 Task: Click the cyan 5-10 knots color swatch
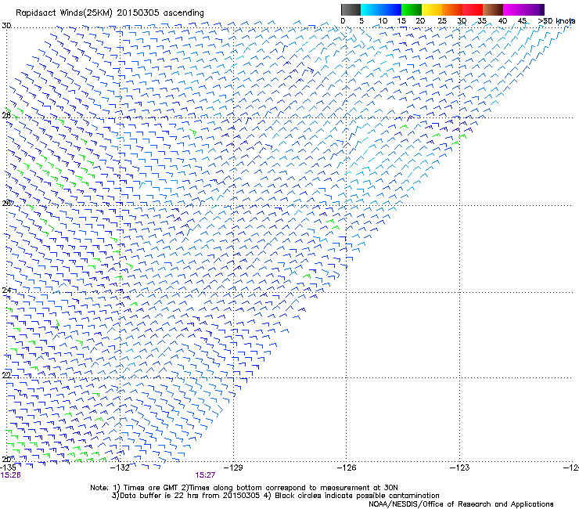point(371,9)
